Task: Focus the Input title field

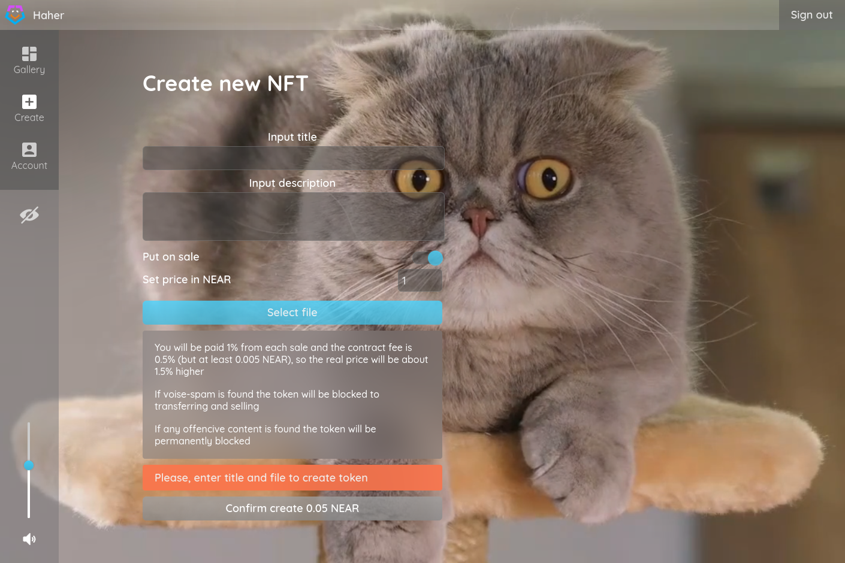Action: point(293,158)
